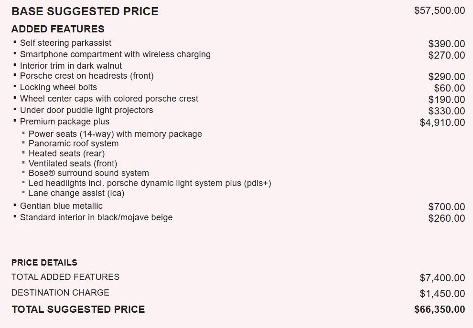
Task: Click the Total Suggested Price $66,350.00
Action: tap(440, 309)
